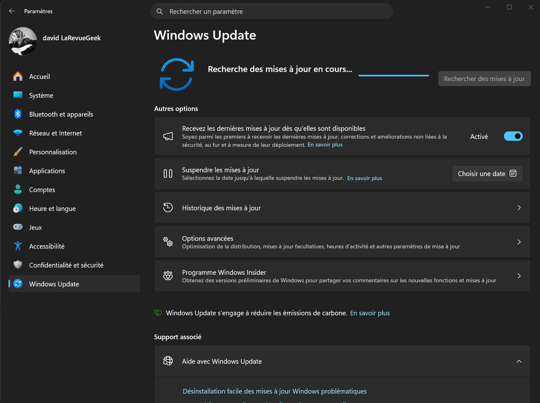Click the Accessibilité figure icon
The height and width of the screenshot is (403, 540).
click(18, 246)
